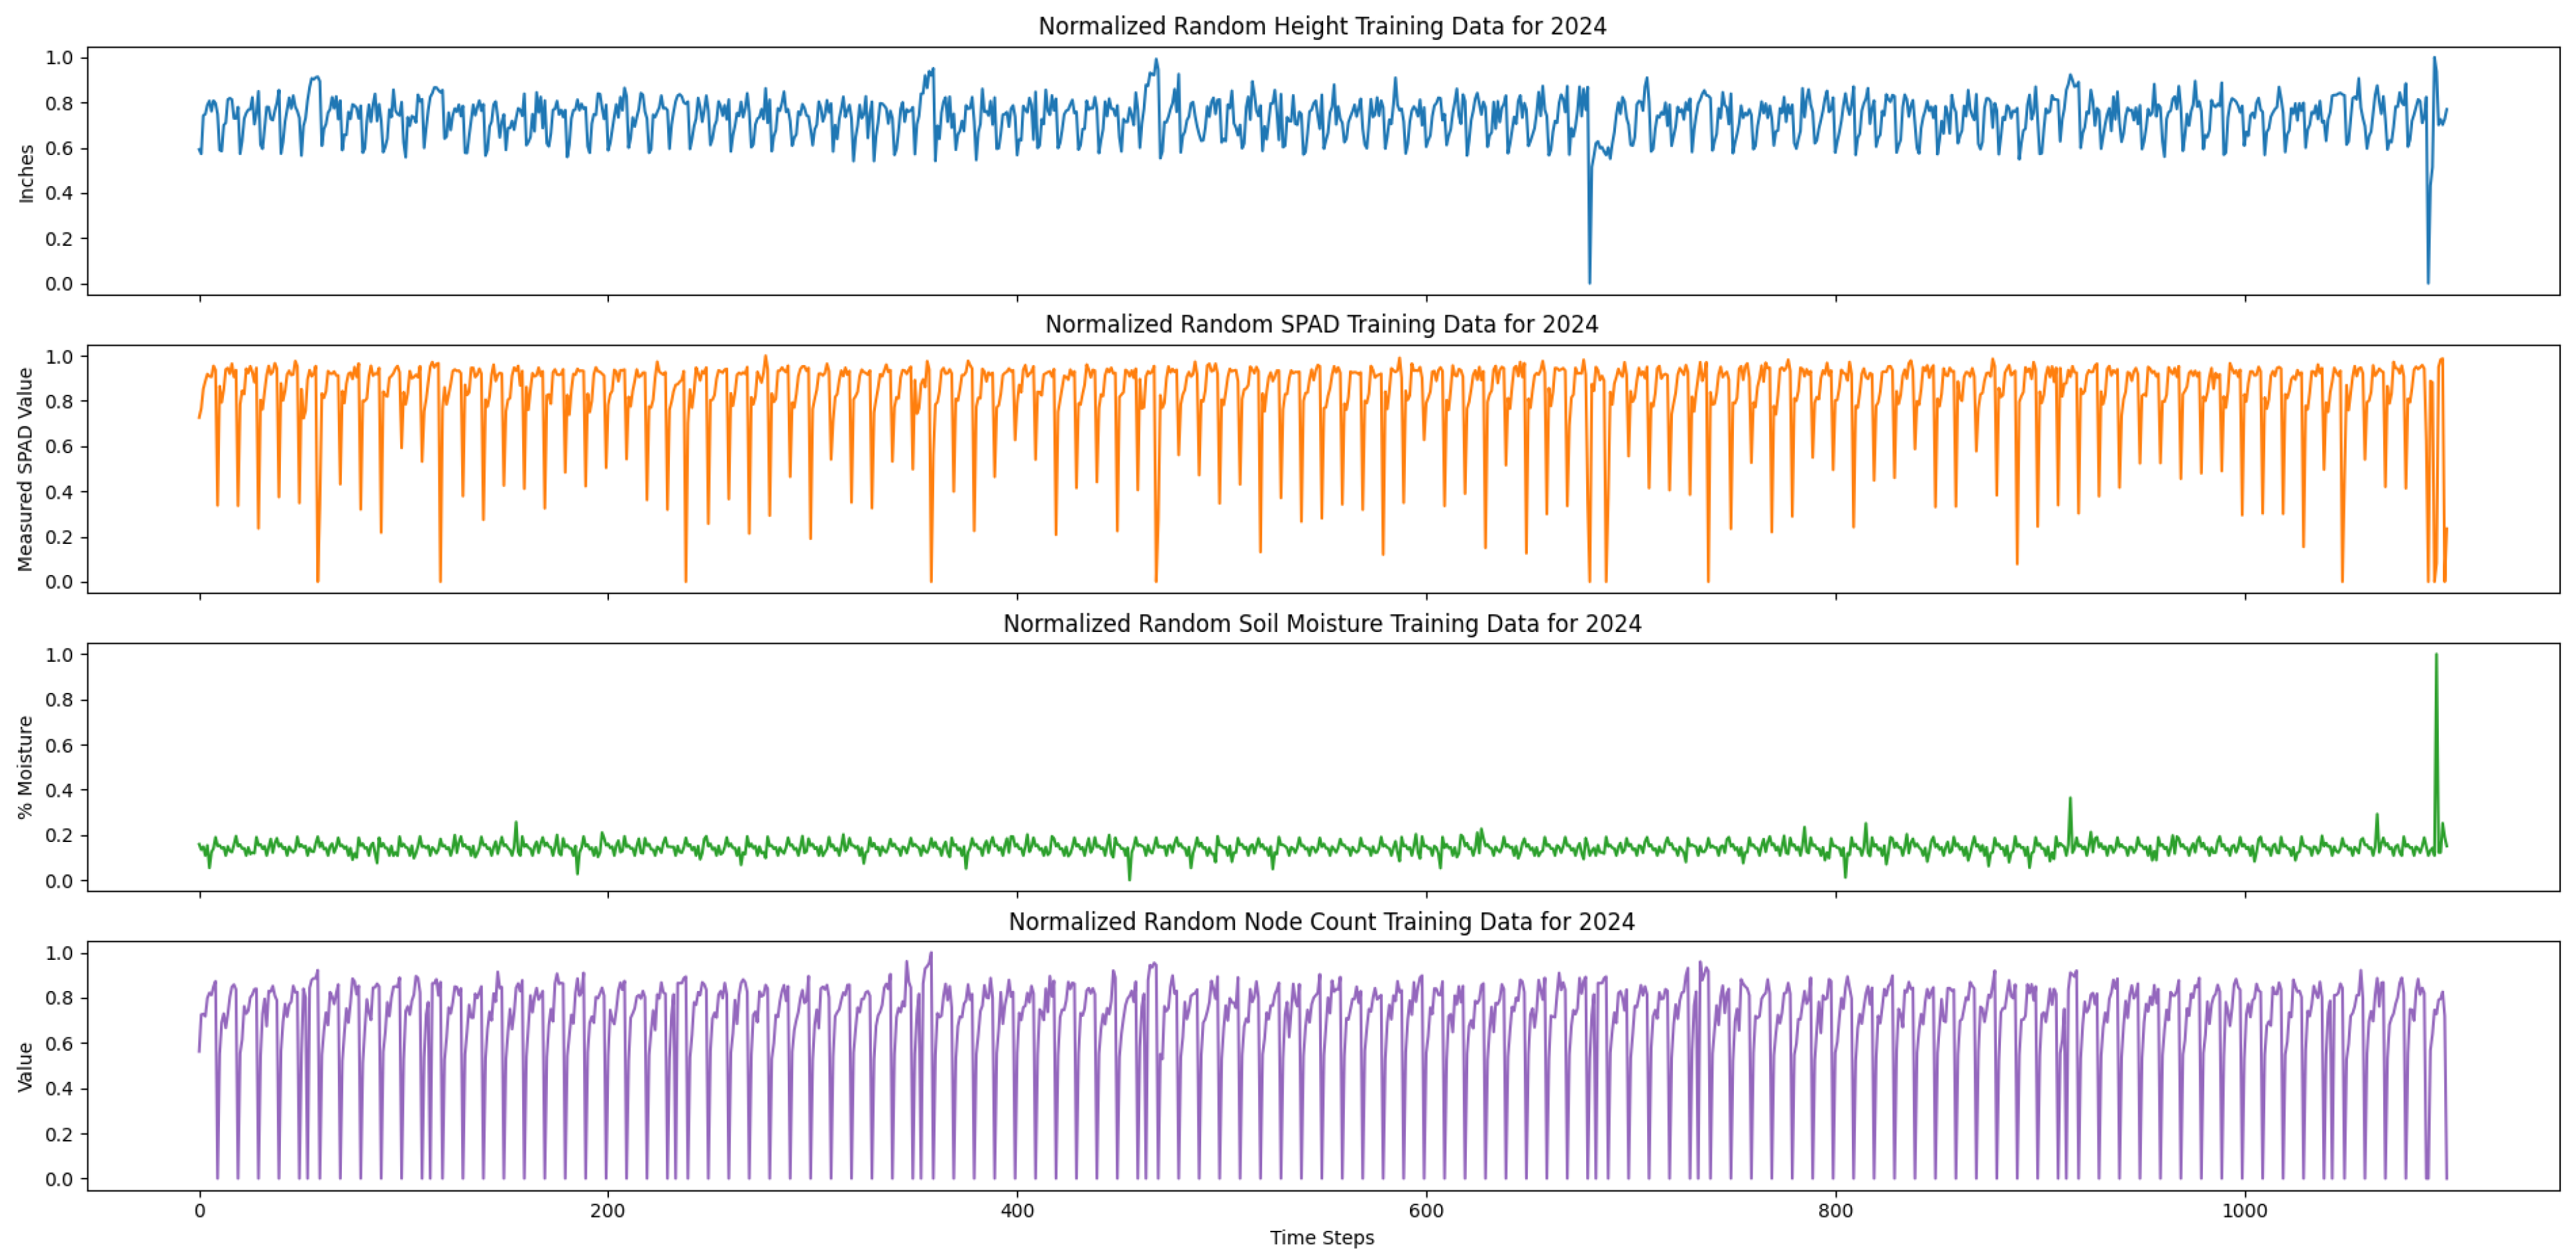The image size is (2576, 1260).
Task: Click the Inches y-axis label
Action: pyautogui.click(x=27, y=173)
